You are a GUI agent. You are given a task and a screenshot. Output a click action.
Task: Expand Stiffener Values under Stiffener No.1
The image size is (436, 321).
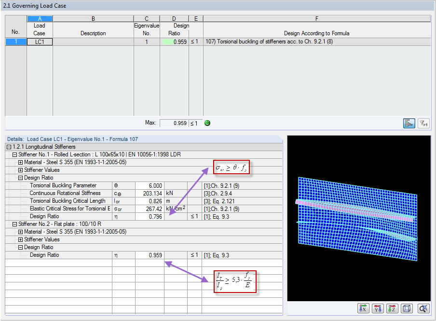[21, 170]
